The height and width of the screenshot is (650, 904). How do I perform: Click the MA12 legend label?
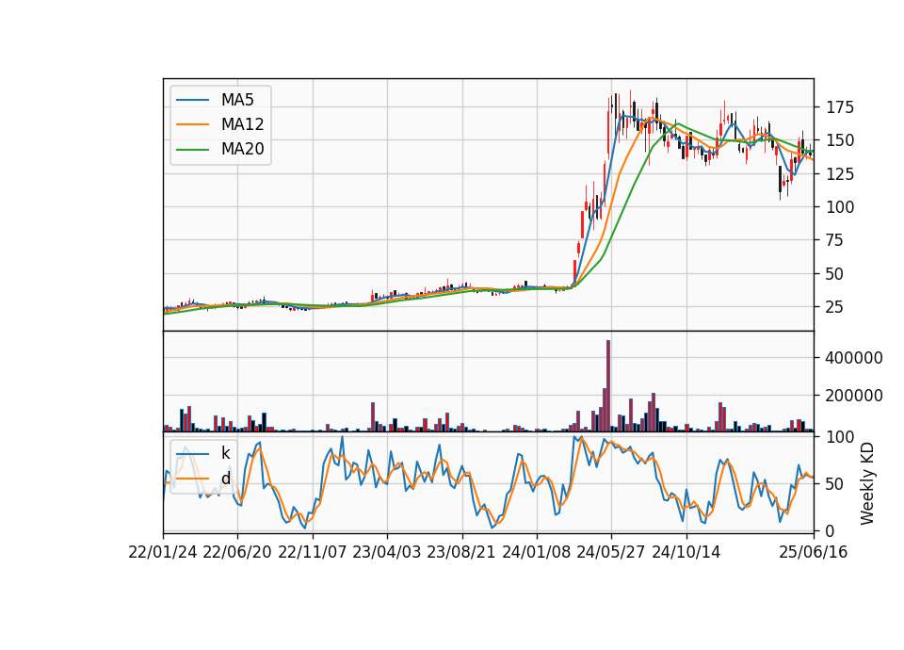click(242, 124)
